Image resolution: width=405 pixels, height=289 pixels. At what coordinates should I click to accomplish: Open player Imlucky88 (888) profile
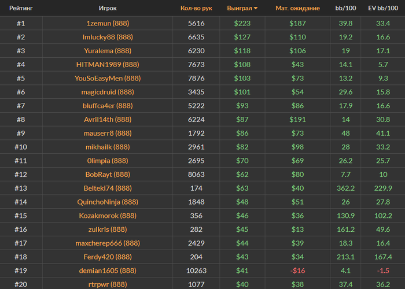108,37
